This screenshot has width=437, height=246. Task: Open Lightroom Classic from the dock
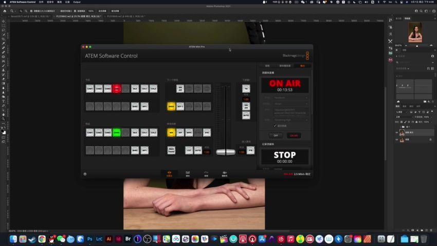[99, 239]
